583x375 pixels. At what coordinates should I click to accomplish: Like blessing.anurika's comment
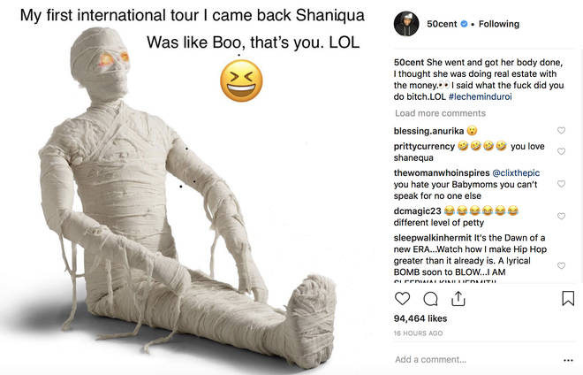562,130
